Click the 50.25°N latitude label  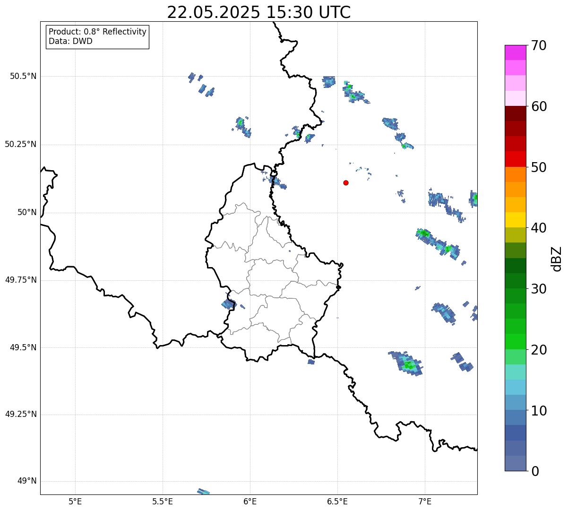(20, 144)
